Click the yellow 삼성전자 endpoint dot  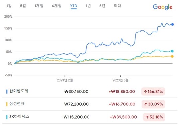pyautogui.click(x=172, y=56)
